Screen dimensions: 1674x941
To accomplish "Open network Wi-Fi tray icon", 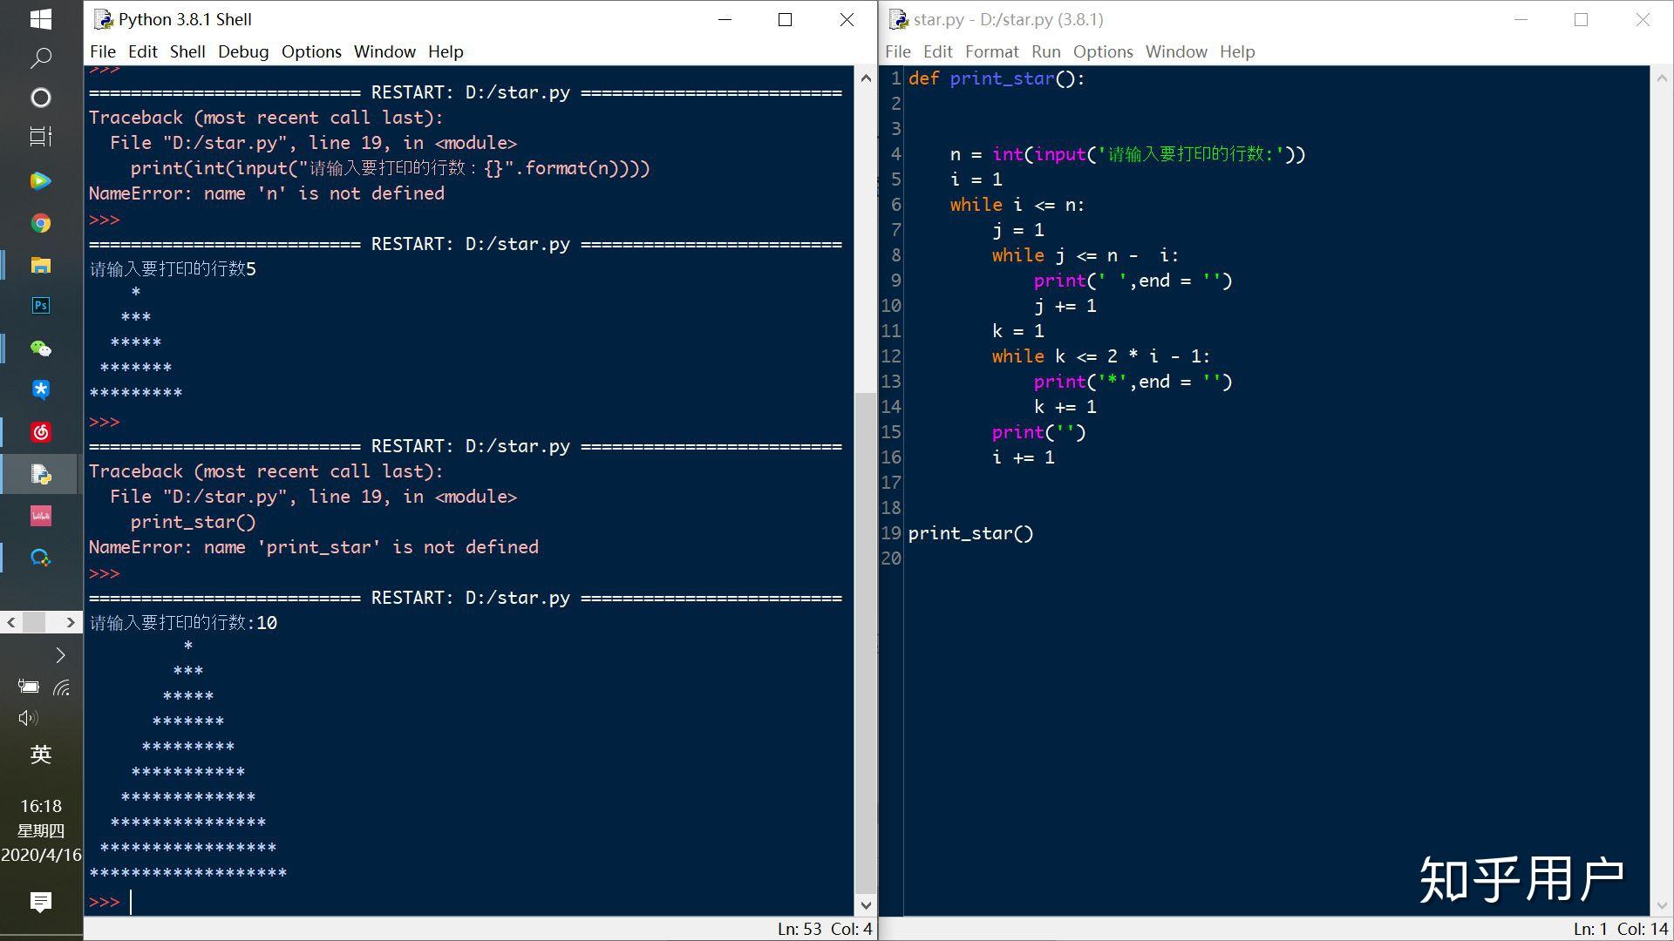I will pyautogui.click(x=61, y=687).
